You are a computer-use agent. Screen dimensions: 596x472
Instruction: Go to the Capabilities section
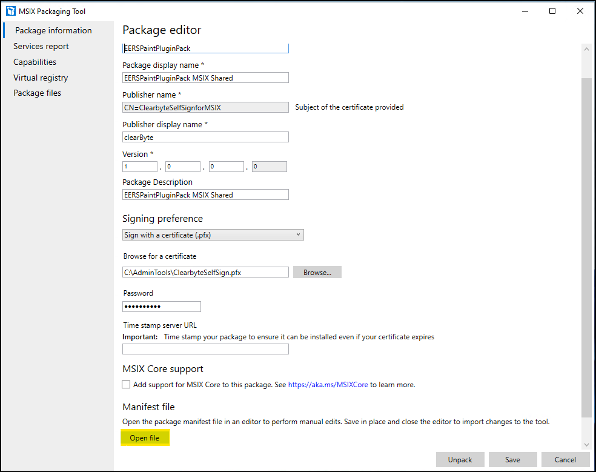tap(35, 62)
